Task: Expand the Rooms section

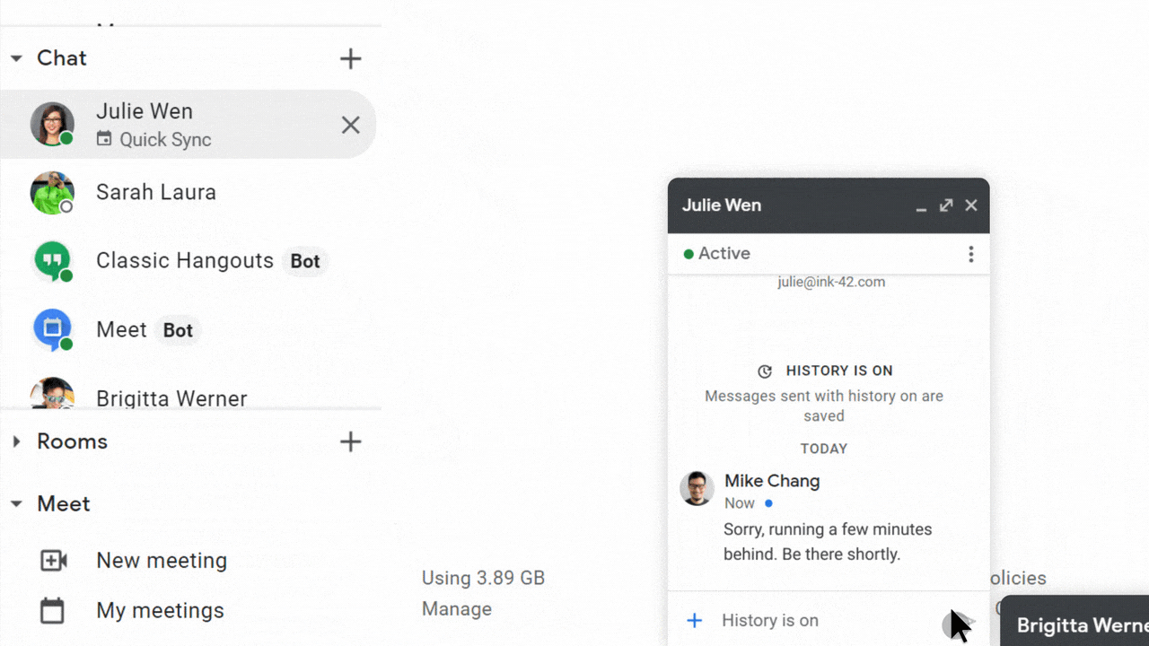Action: click(x=15, y=441)
